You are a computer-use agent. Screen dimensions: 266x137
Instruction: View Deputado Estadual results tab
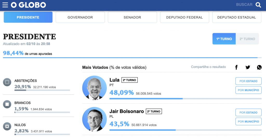tap(237, 17)
